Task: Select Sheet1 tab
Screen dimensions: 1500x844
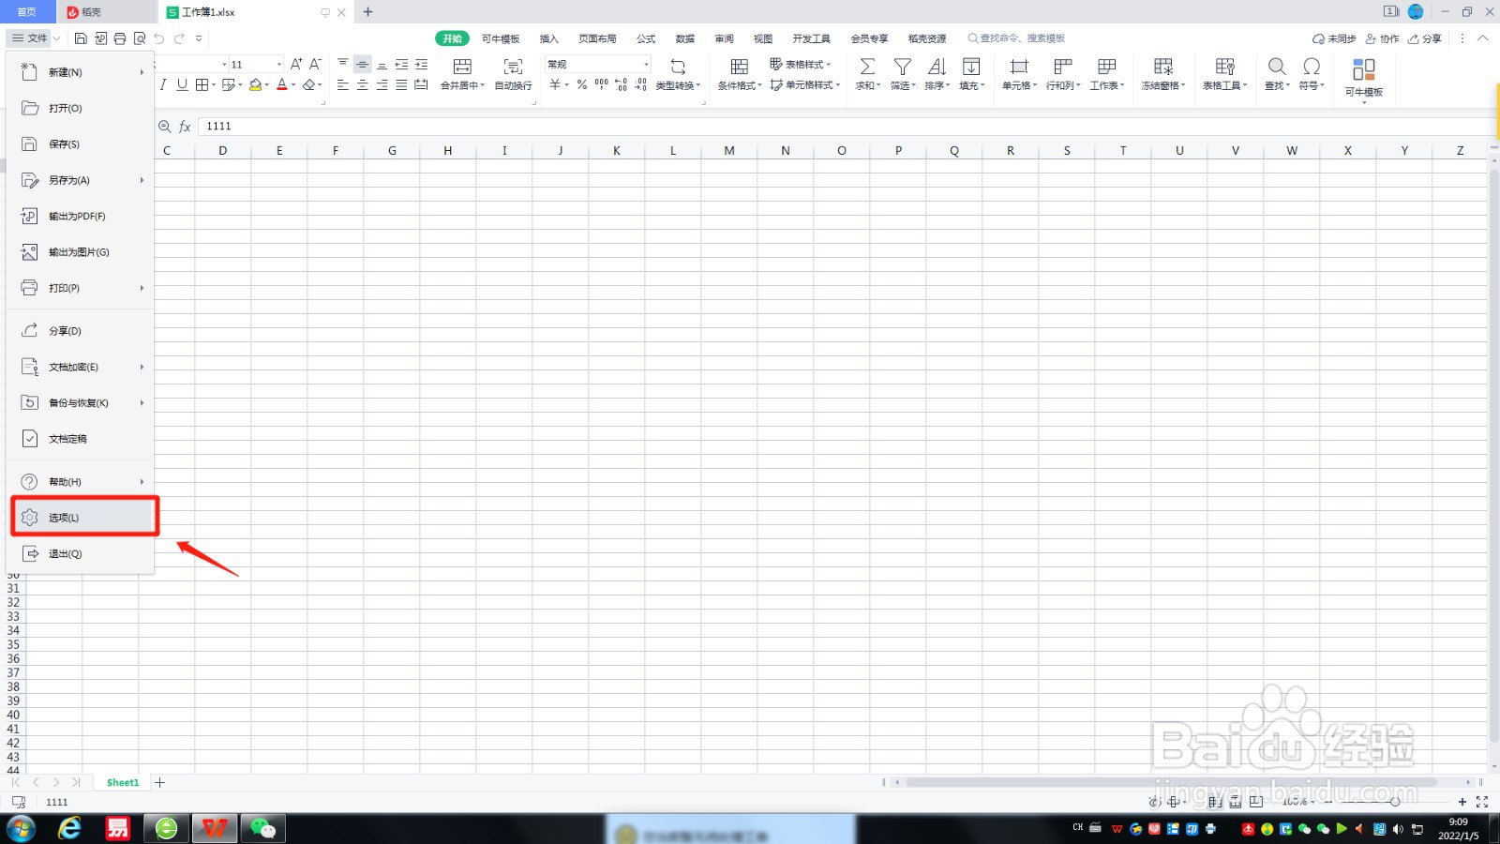Action: pyautogui.click(x=123, y=782)
